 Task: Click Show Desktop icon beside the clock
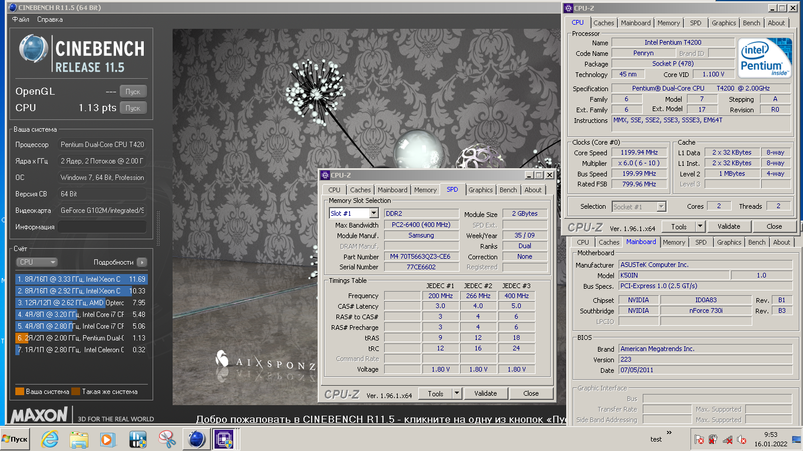(x=797, y=439)
